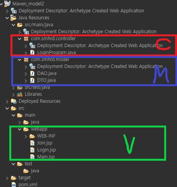Collapse the com.smhrd.model package
This screenshot has width=177, height=187.
coord(20,59)
